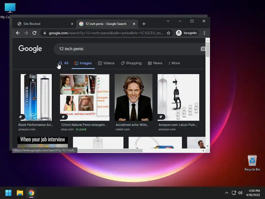Click the Chrome taskbar icon
Screen dimensions: 265x199
31,193
